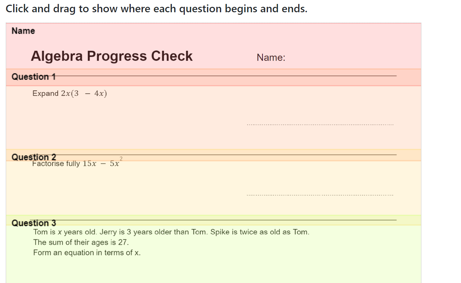Click the Name: label on the worksheet
This screenshot has height=283, width=461.
(271, 57)
